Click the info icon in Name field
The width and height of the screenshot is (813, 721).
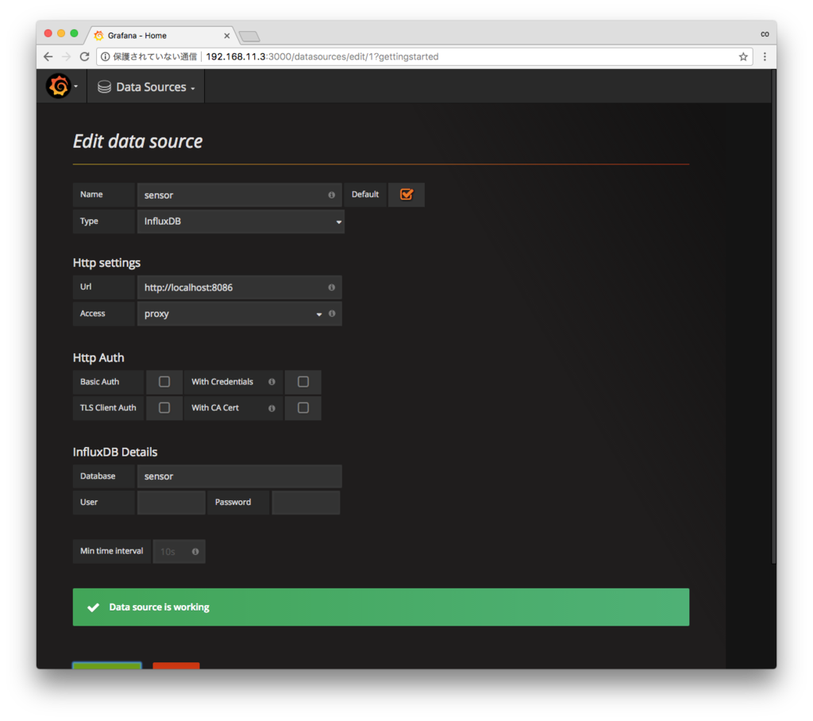click(331, 195)
